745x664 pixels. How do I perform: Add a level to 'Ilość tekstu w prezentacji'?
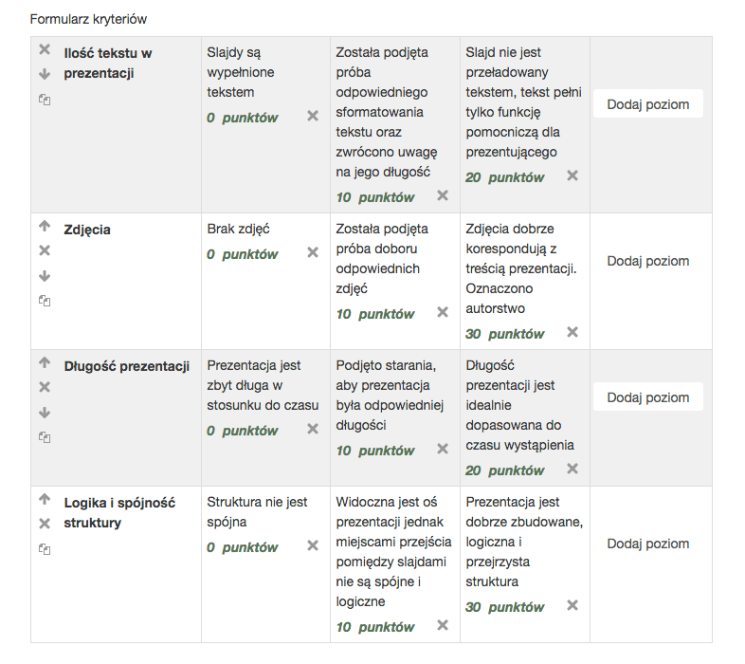point(648,104)
